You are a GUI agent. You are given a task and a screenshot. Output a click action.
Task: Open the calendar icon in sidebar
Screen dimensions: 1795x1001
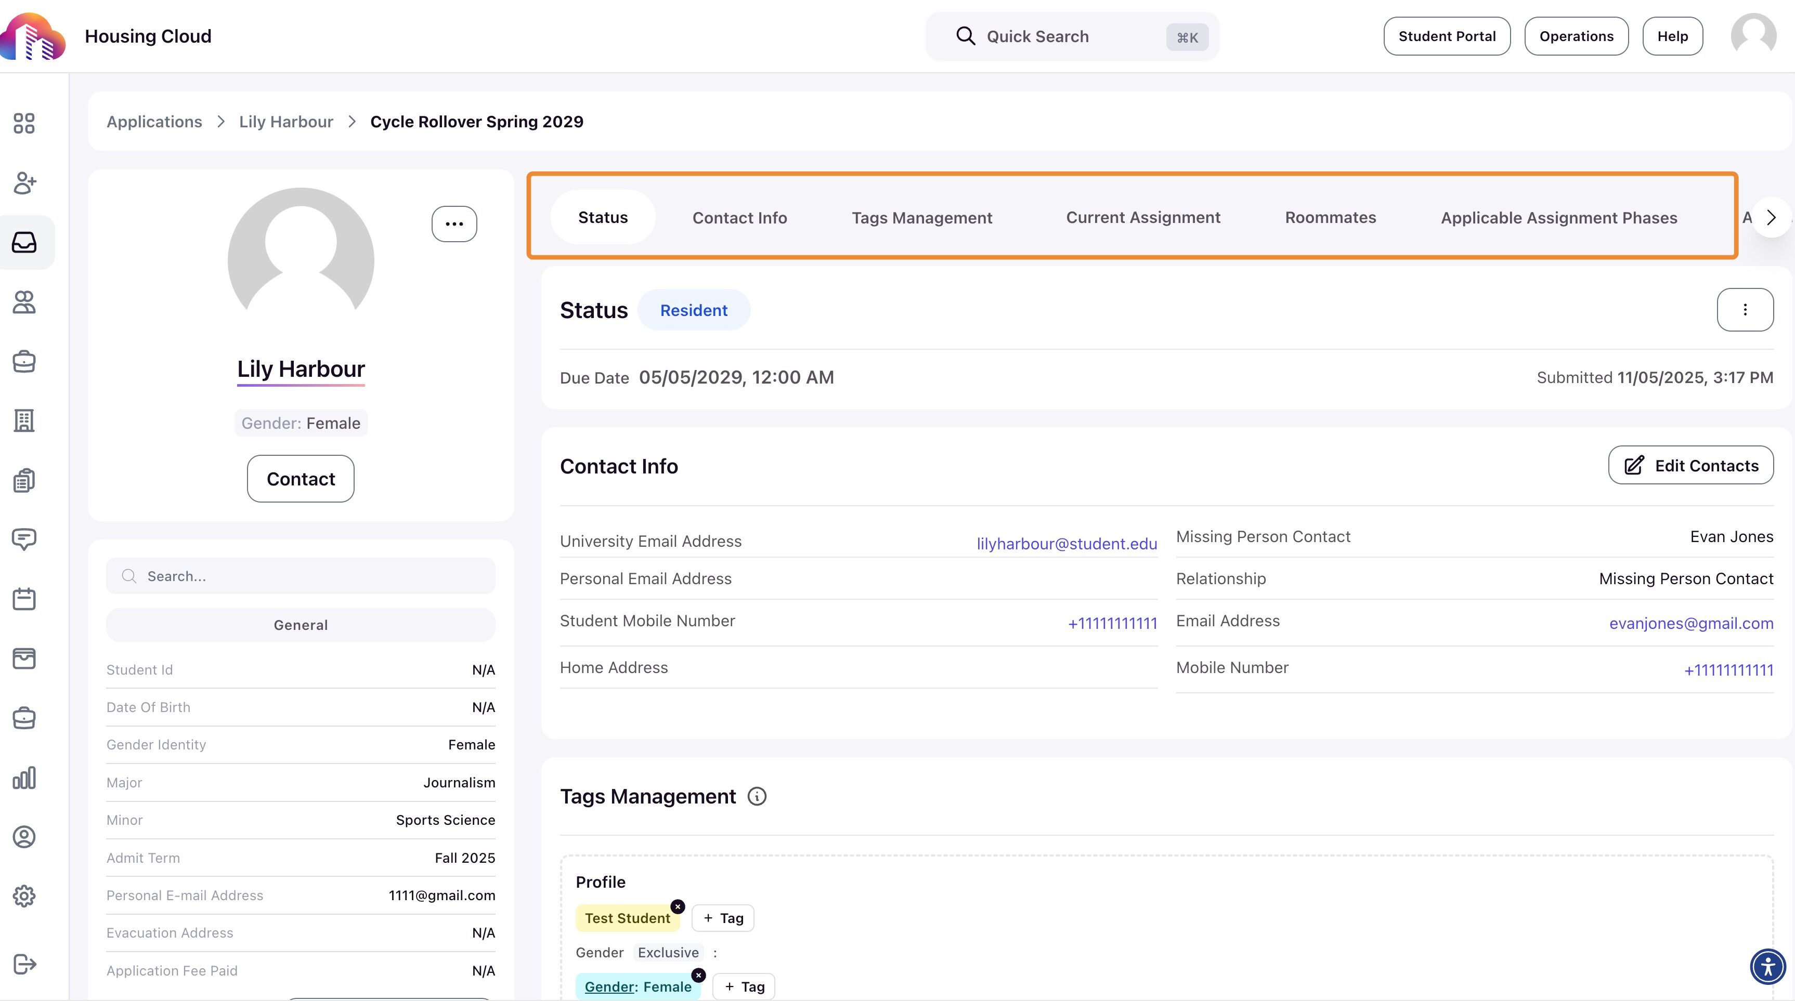coord(24,599)
